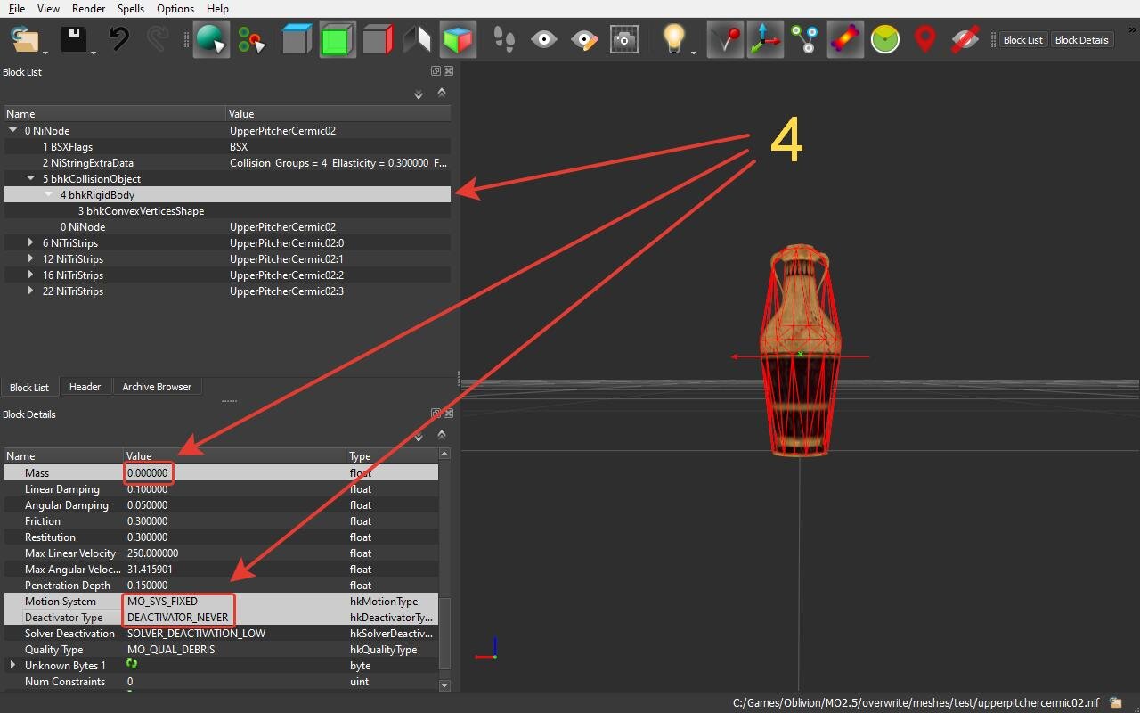
Task: Click the DEACTIVATOR_NEVER value
Action: (x=177, y=617)
